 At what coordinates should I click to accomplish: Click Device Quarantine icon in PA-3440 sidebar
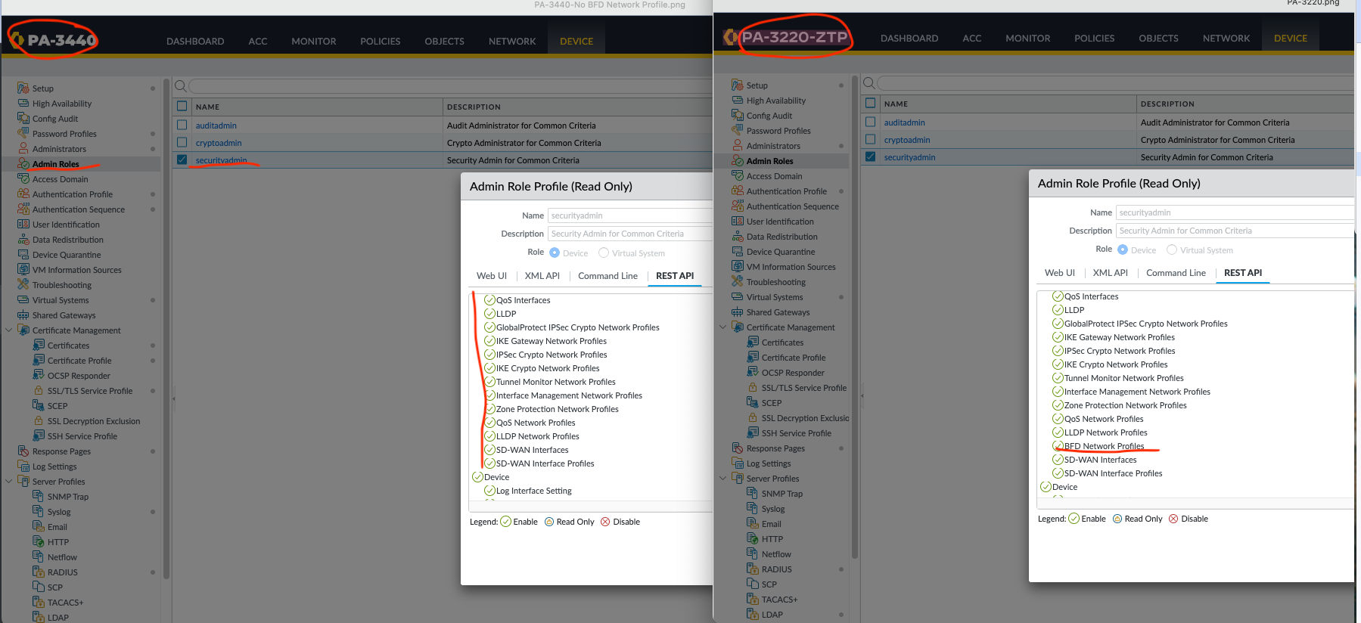coord(23,255)
